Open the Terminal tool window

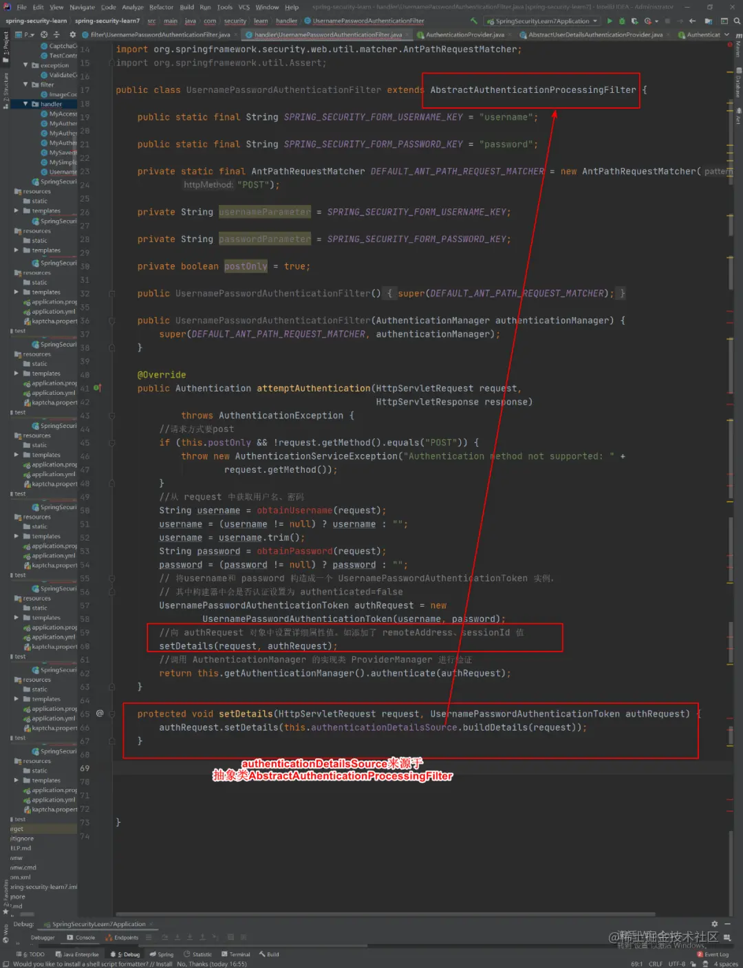click(x=236, y=954)
